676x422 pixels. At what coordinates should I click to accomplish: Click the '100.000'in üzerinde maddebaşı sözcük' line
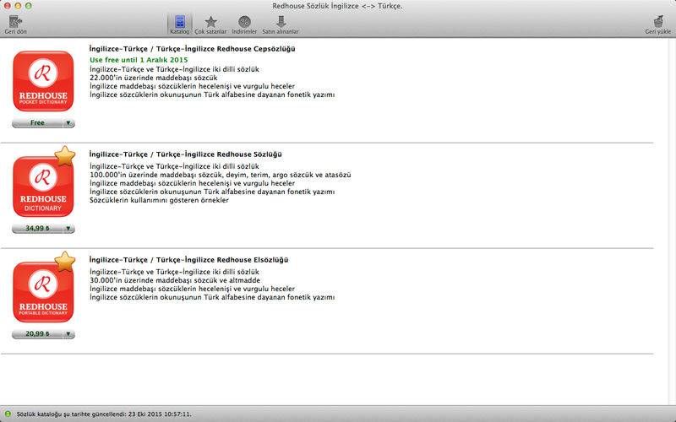coord(221,175)
